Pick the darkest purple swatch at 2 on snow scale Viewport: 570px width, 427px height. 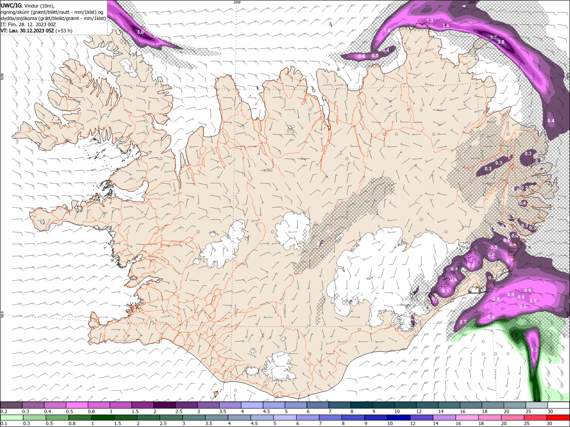click(164, 405)
